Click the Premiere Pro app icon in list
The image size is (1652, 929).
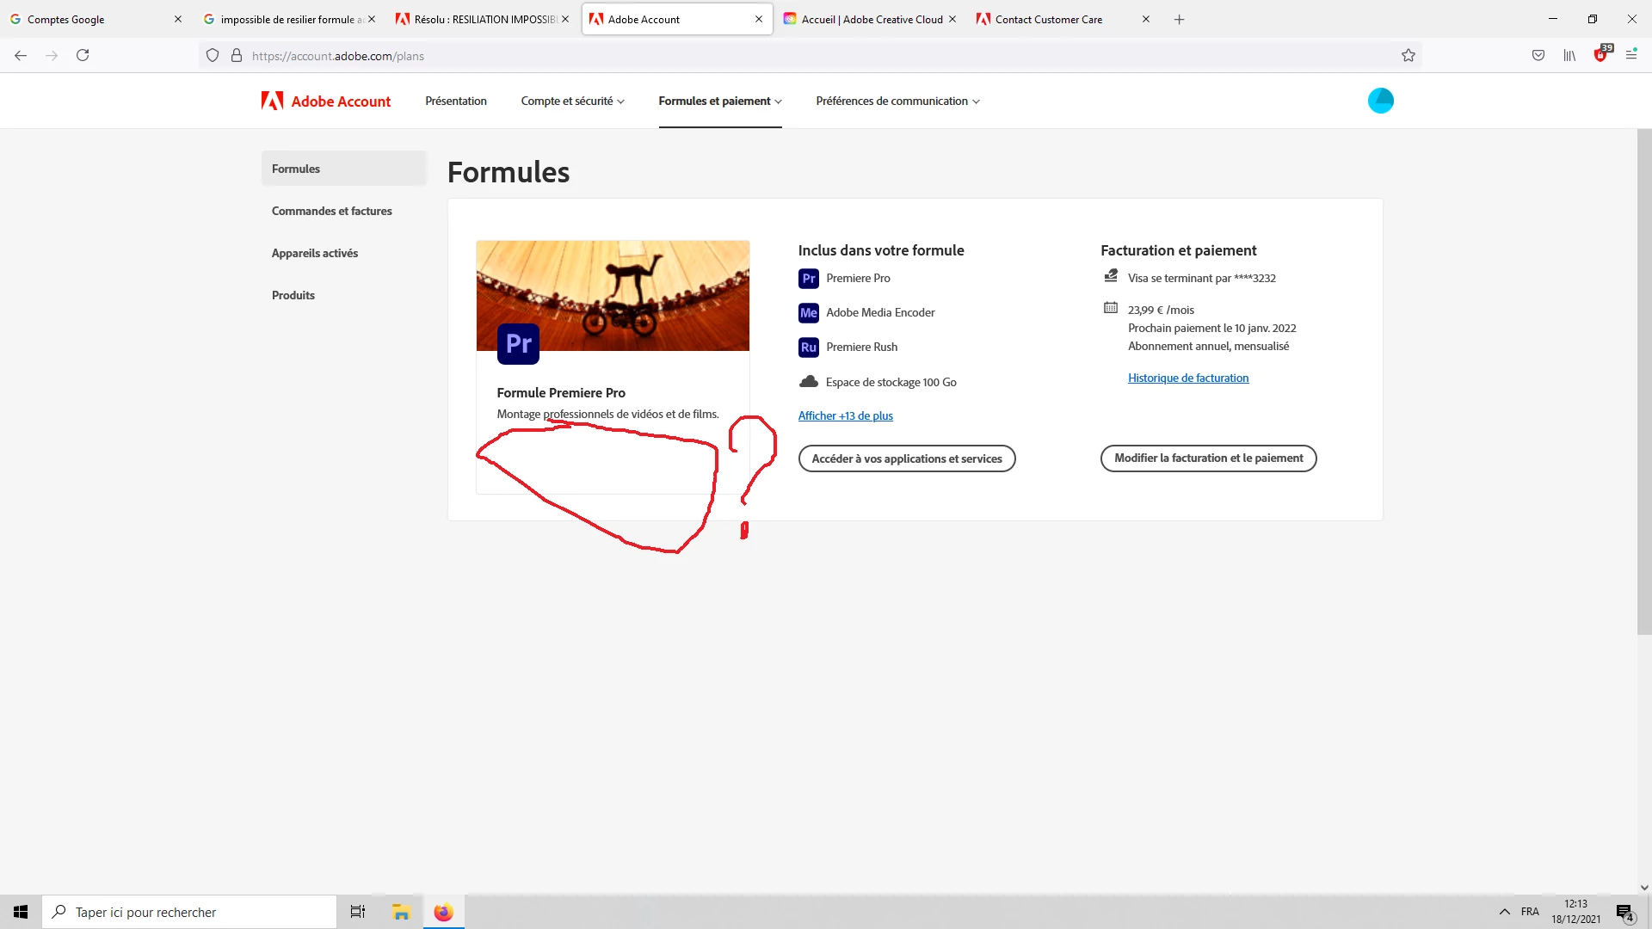[808, 279]
